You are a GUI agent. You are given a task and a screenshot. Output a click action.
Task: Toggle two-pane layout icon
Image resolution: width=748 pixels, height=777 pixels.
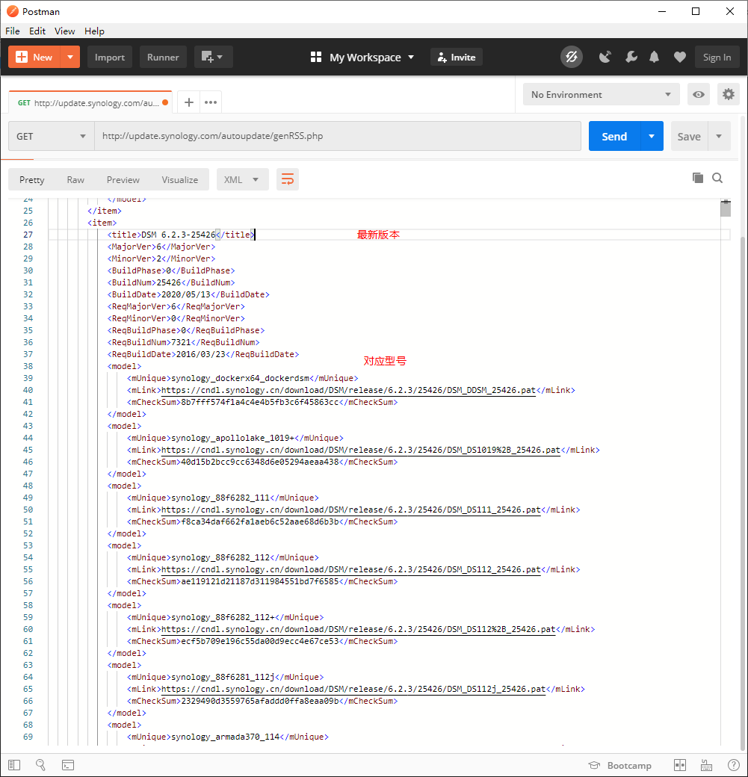[680, 765]
